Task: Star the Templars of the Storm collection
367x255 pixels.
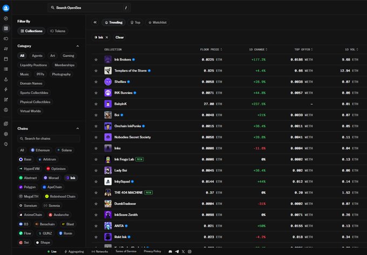Action: coord(96,71)
